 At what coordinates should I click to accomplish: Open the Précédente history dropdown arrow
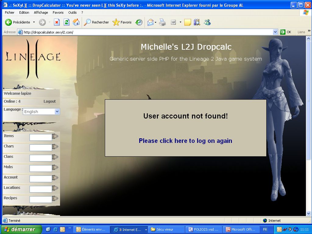point(34,22)
